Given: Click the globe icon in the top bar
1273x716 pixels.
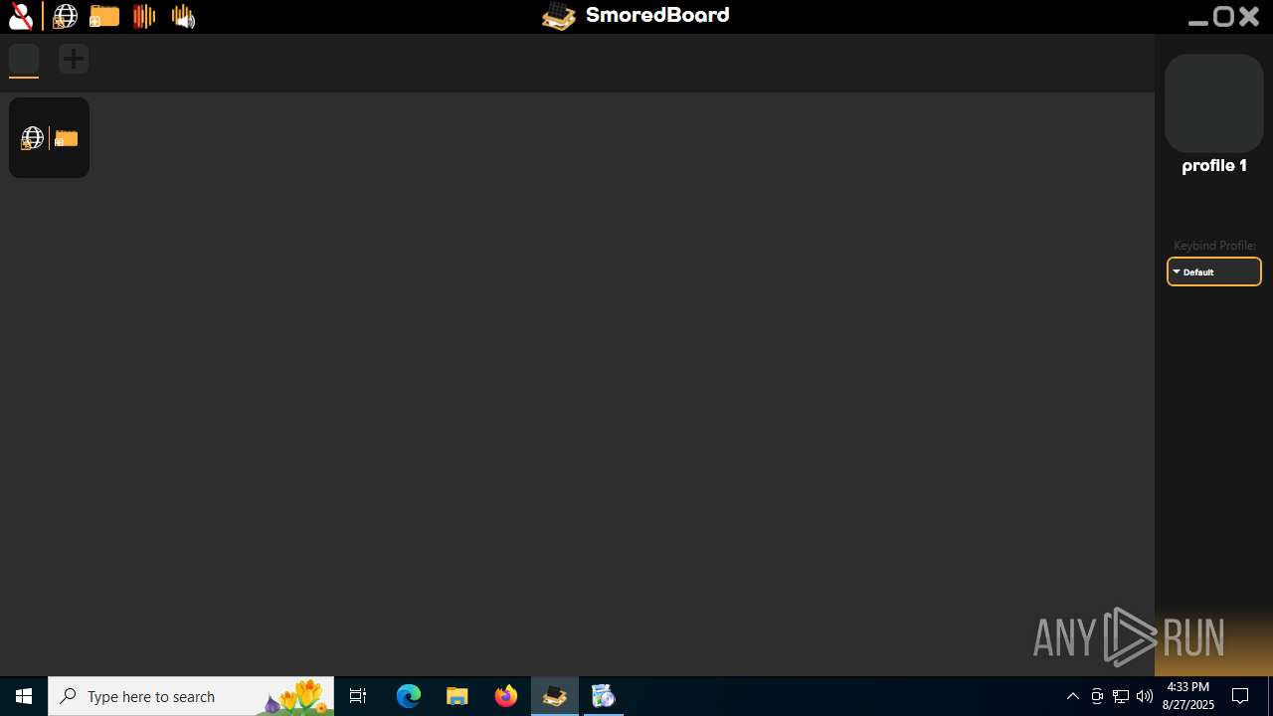Looking at the screenshot, I should pyautogui.click(x=66, y=16).
